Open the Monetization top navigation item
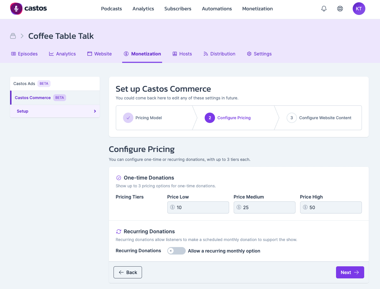This screenshot has width=380, height=289. coord(258,9)
